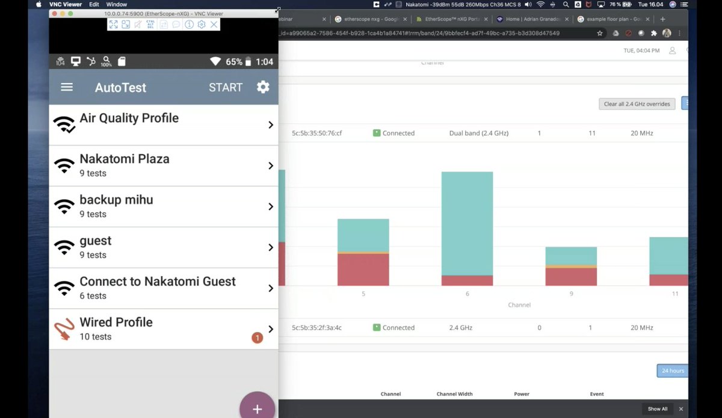
Task: Click VNC scale to fit icon
Action: click(x=126, y=25)
